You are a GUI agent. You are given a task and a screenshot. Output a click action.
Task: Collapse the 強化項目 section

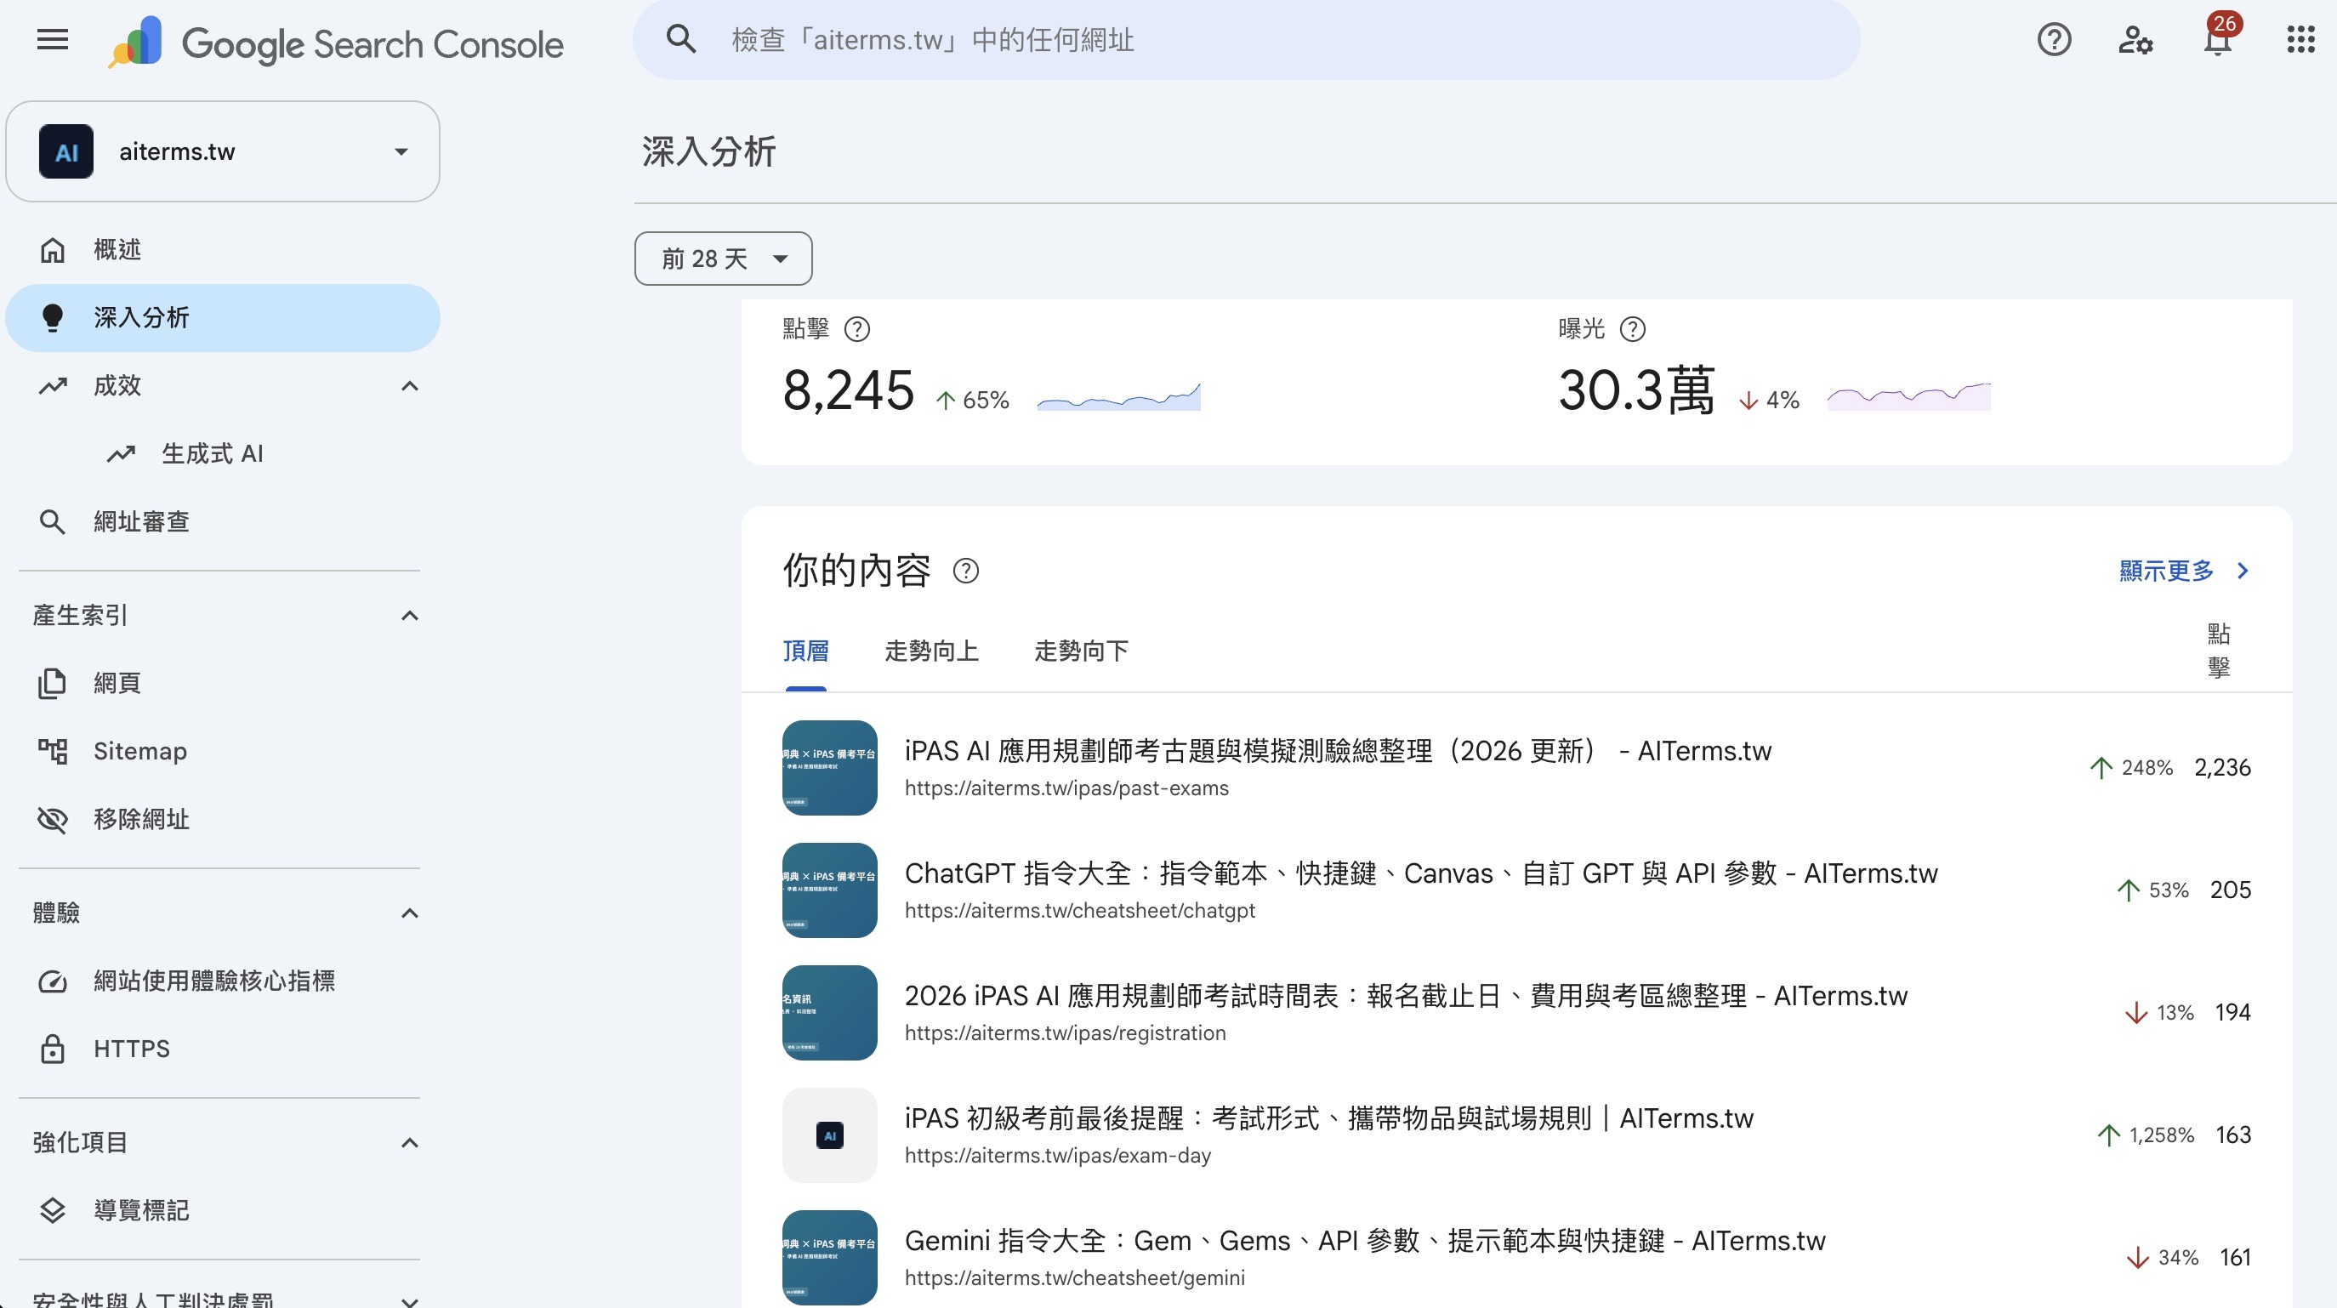coord(410,1143)
